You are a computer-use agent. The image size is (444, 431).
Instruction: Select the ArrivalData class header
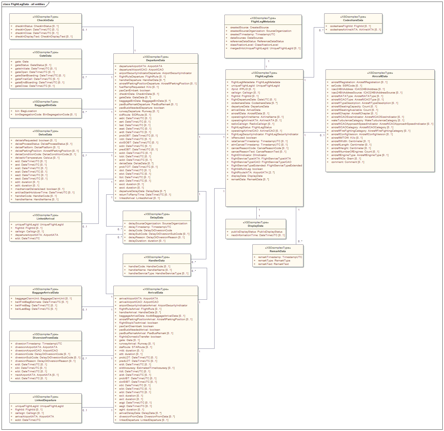156,293
